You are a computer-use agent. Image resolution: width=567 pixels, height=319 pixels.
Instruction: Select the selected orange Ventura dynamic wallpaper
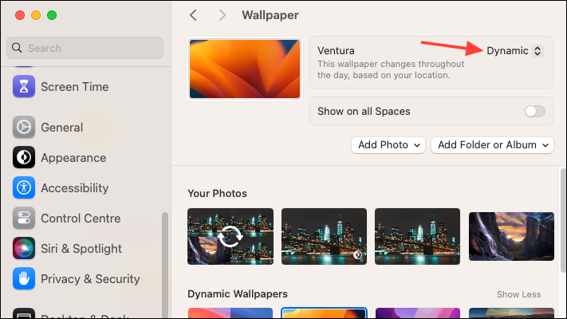click(x=324, y=313)
